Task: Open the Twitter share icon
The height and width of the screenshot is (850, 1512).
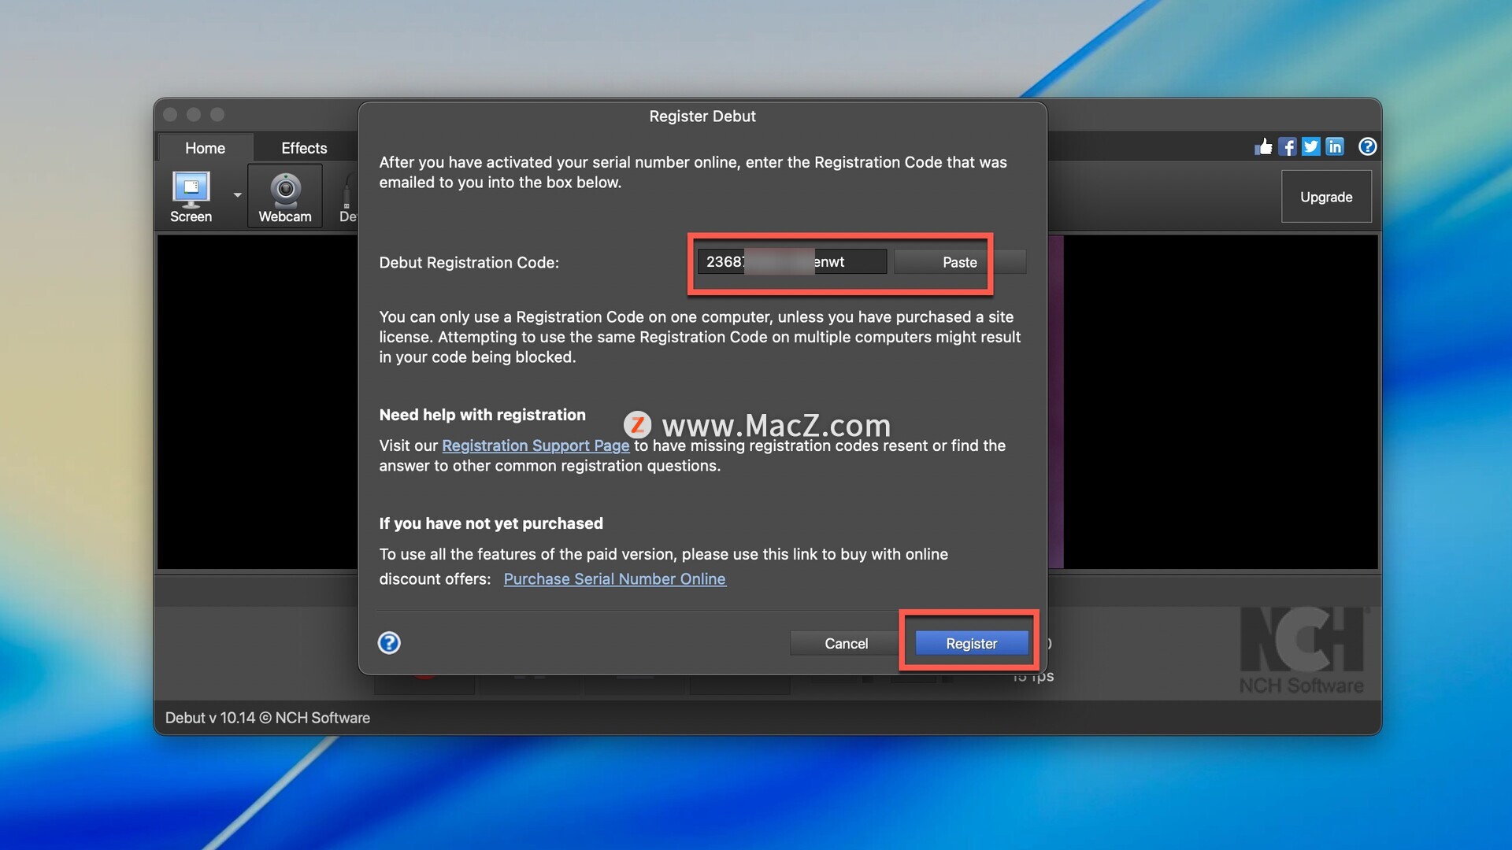Action: (x=1311, y=147)
